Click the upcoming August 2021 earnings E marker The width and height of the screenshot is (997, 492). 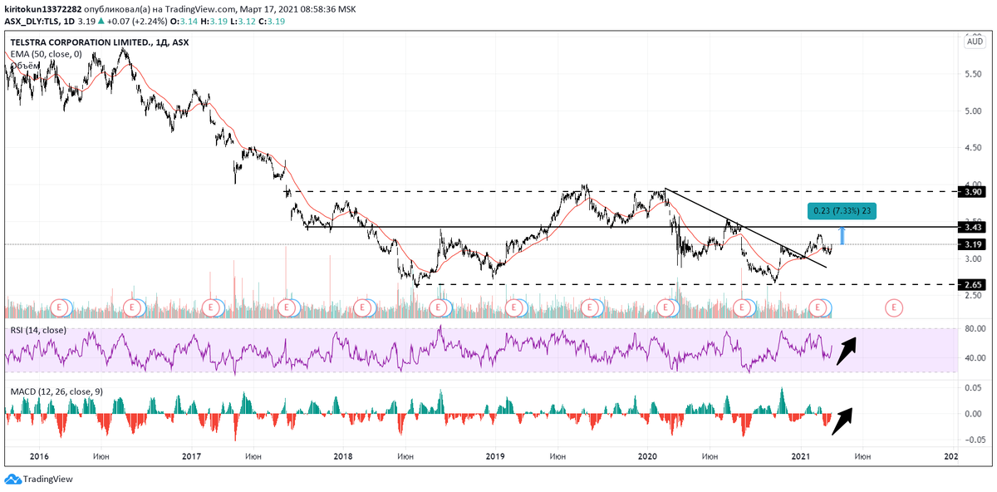894,307
